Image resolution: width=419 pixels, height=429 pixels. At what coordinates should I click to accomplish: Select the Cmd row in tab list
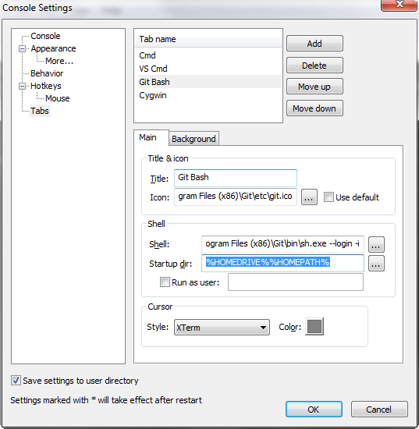tap(209, 55)
